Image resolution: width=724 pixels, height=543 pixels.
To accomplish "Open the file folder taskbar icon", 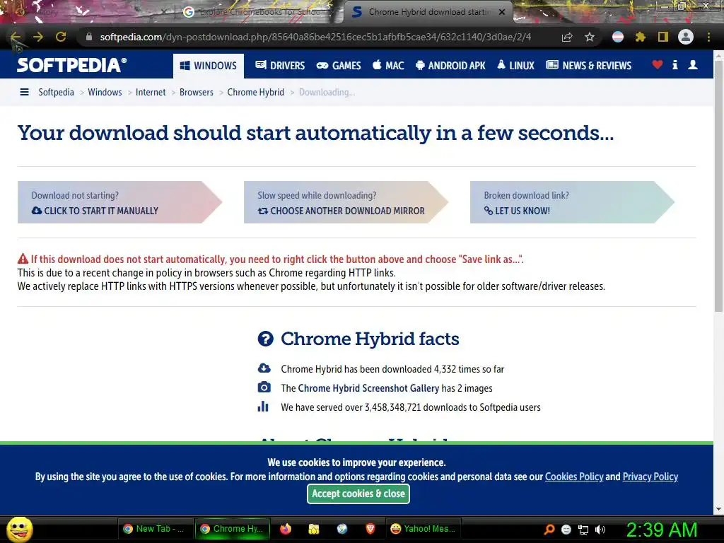I will [314, 529].
